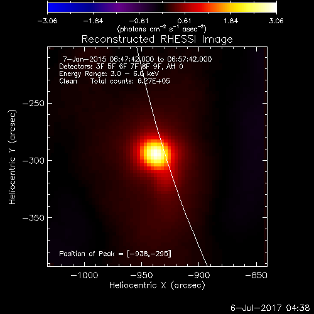Click the X-axis tick label '-900'
The height and width of the screenshot is (314, 314).
[199, 275]
